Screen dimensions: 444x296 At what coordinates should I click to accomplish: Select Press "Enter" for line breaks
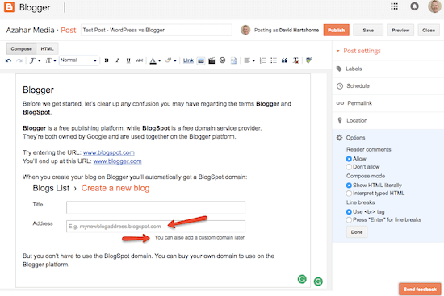click(349, 220)
